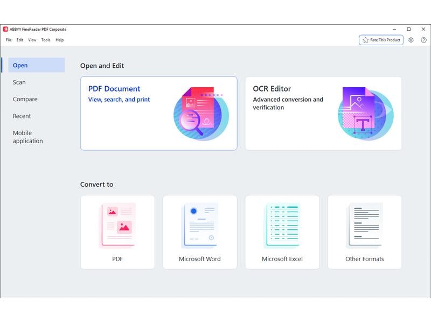The image size is (431, 323).
Task: Open the settings gear icon
Action: coord(411,40)
